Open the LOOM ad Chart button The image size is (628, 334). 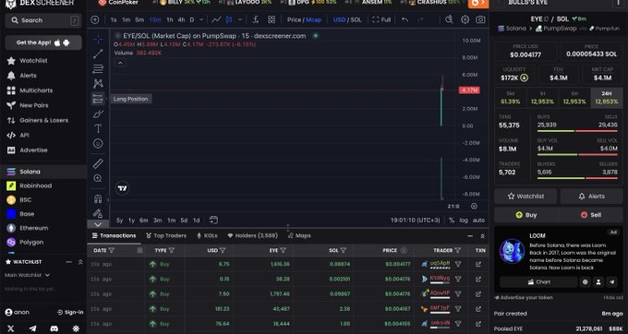click(538, 282)
